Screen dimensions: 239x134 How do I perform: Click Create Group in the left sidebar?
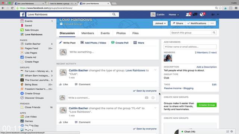tap(32, 93)
